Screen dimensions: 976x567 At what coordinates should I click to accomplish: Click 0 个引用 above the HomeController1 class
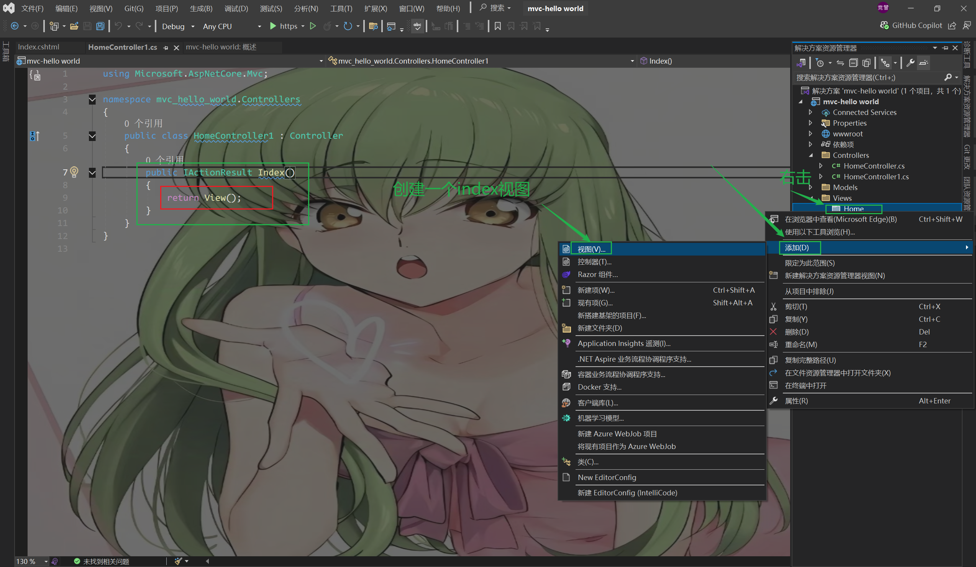point(143,123)
